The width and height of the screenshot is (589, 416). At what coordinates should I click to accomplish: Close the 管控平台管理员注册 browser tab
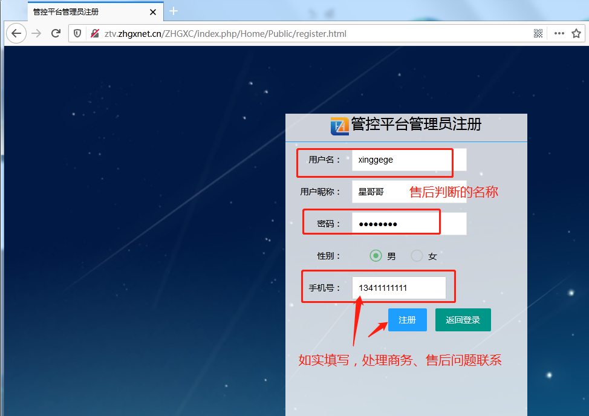pos(153,11)
